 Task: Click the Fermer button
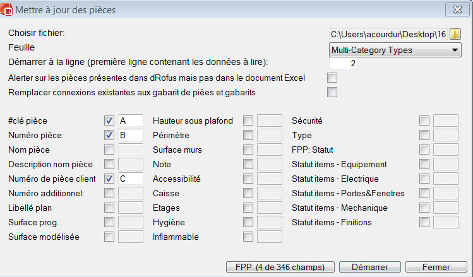(436, 267)
